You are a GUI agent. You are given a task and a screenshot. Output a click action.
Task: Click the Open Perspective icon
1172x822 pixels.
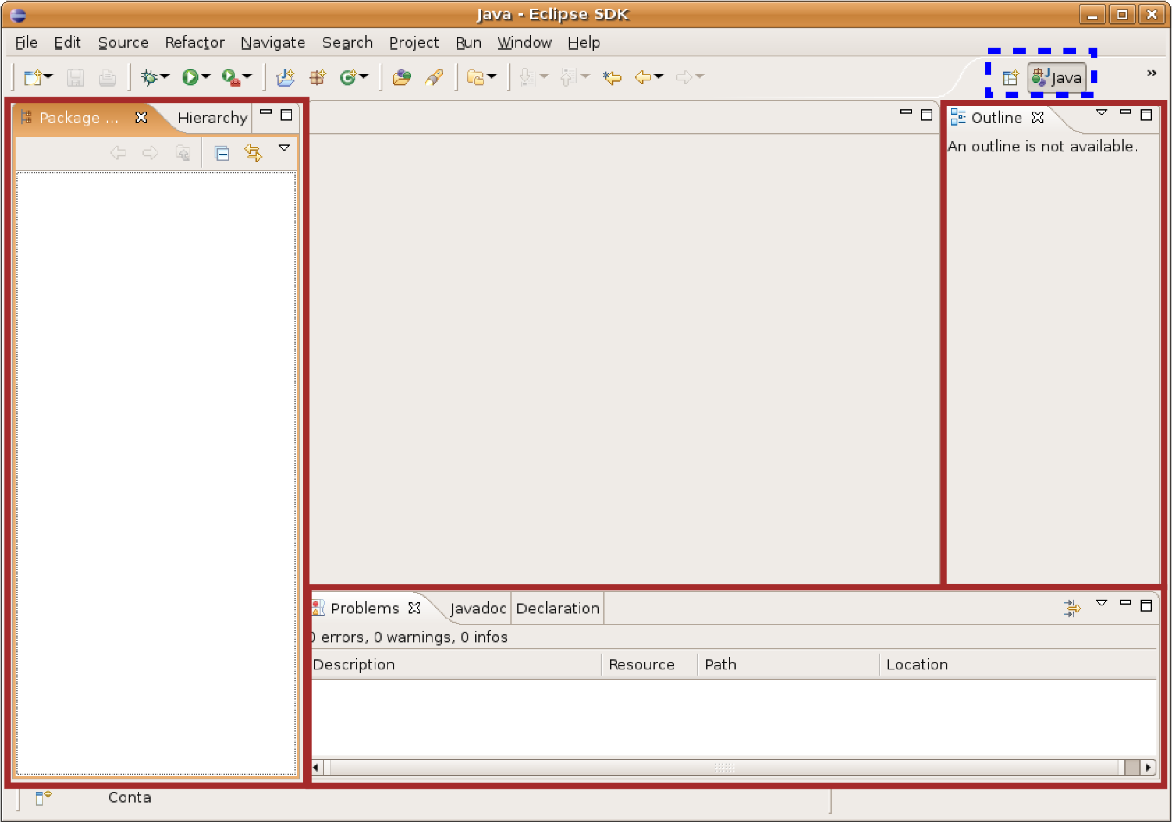(1010, 78)
